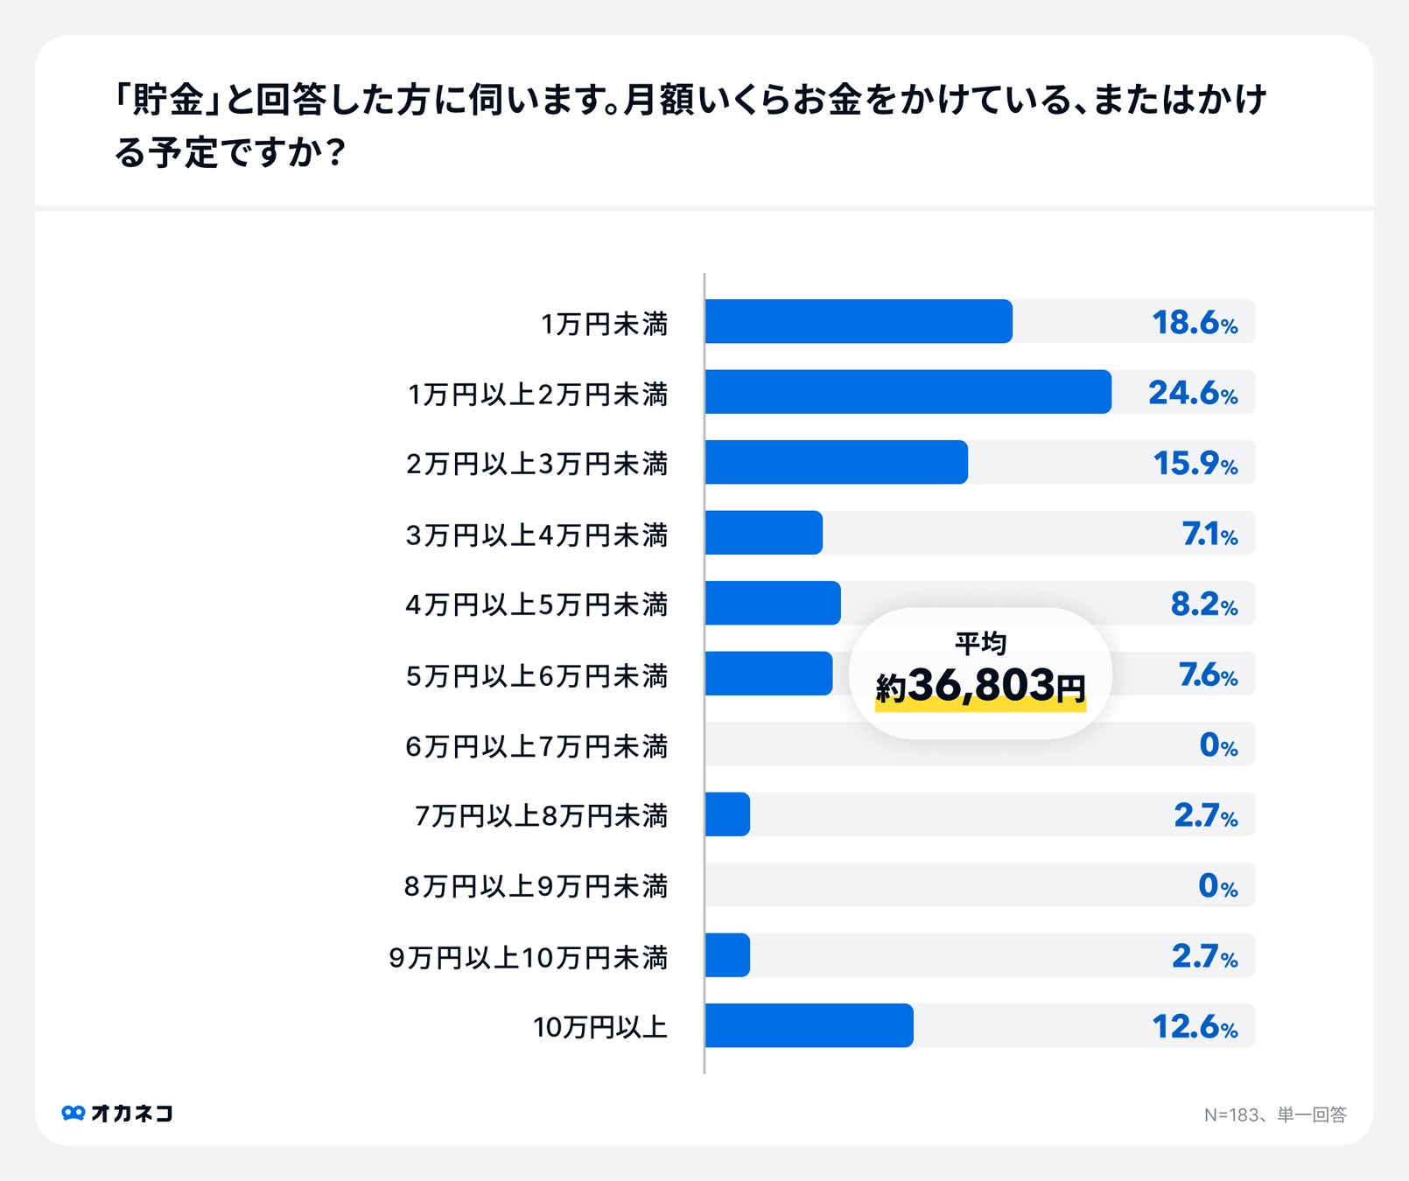Screen dimensions: 1409x1181
Task: Click the 15.9% value label
Action: tap(1195, 464)
